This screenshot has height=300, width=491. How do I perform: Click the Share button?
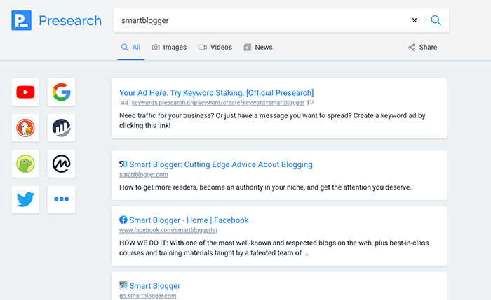coord(422,48)
